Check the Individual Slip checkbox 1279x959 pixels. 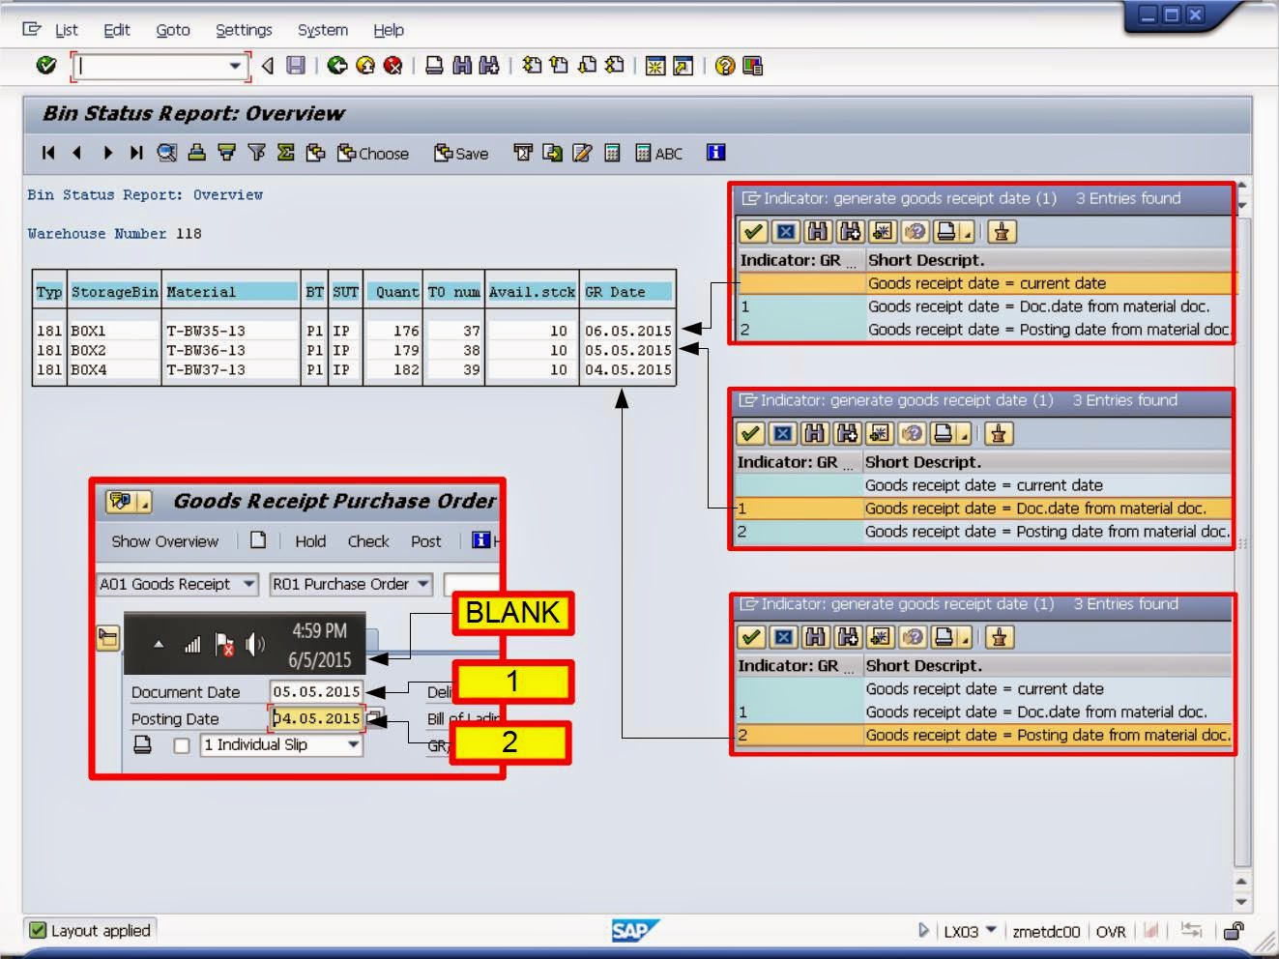183,744
